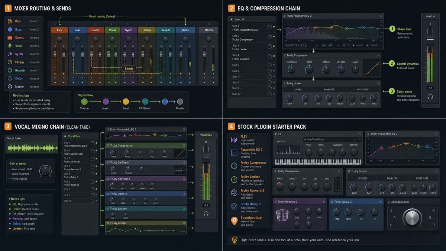The image size is (446, 251).
Task: Click the Fruity Compressor icon in starter pack list
Action: pyautogui.click(x=234, y=166)
